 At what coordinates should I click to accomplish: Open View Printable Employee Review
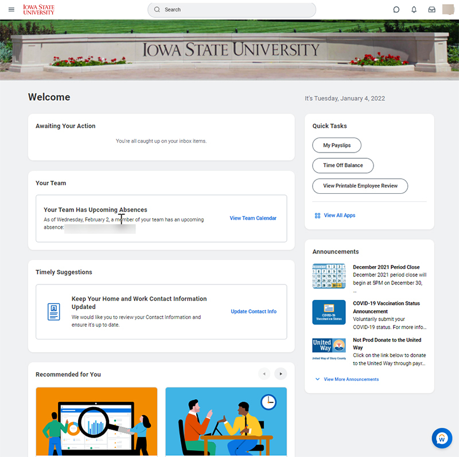pos(360,186)
